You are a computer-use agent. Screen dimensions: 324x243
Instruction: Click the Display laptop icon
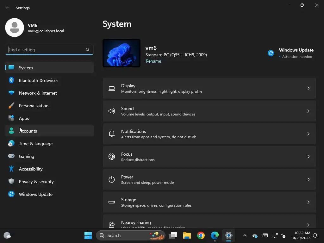(x=112, y=89)
